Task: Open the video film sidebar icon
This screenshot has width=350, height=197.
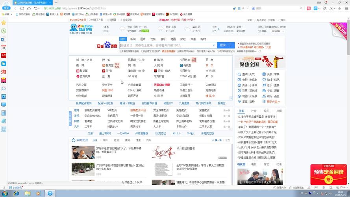Action: point(4,97)
